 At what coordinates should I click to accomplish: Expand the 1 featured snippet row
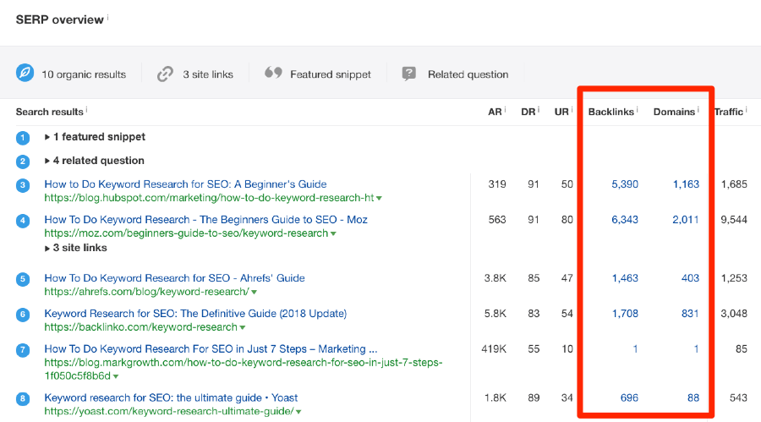(95, 137)
